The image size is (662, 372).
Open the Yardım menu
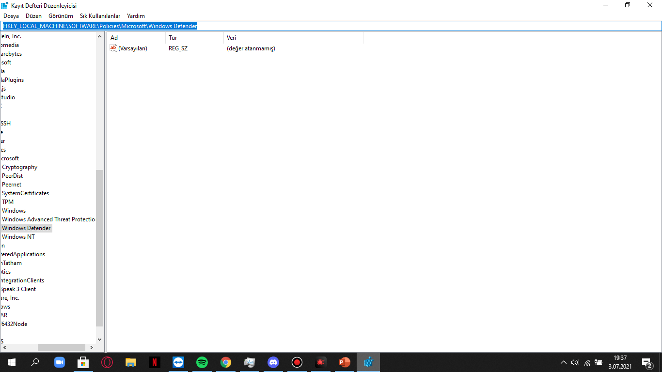tap(136, 16)
